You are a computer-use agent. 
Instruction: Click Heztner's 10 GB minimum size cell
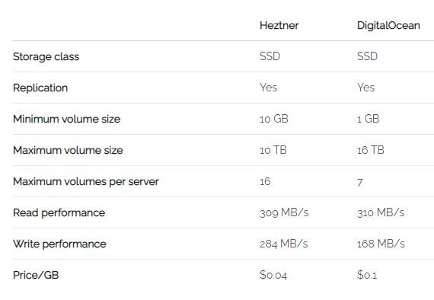[274, 119]
